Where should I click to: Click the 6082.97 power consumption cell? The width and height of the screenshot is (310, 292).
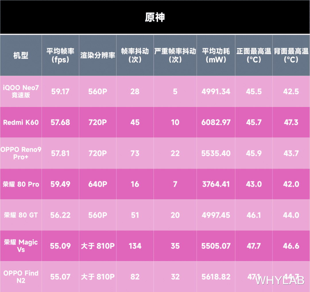(x=216, y=122)
